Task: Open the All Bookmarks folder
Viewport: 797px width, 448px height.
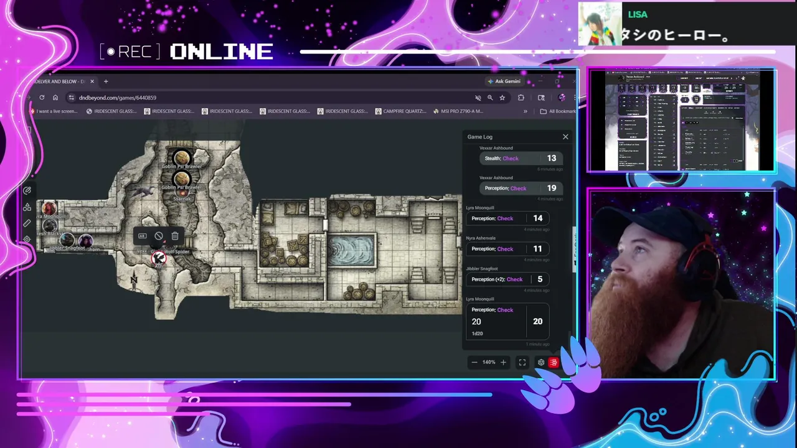Action: coord(558,111)
